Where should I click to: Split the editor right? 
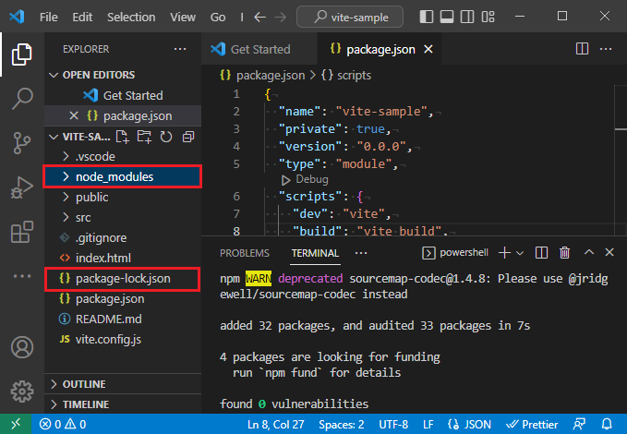[x=582, y=49]
